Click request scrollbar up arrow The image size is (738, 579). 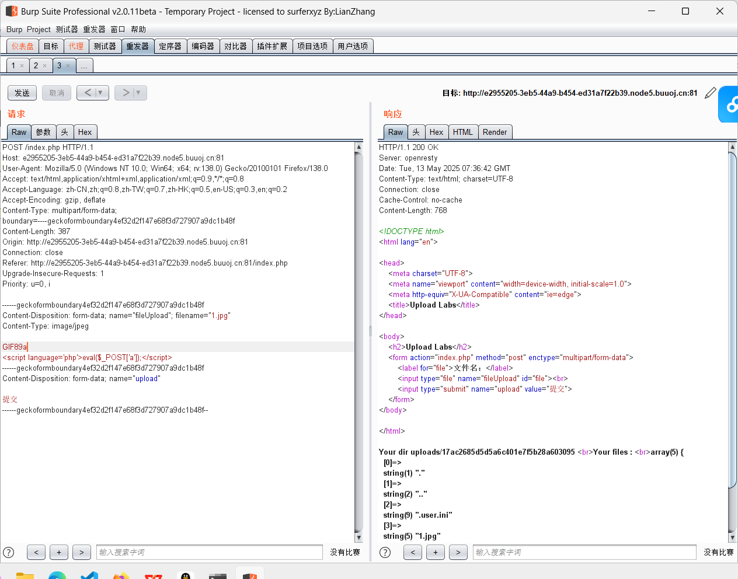(358, 147)
